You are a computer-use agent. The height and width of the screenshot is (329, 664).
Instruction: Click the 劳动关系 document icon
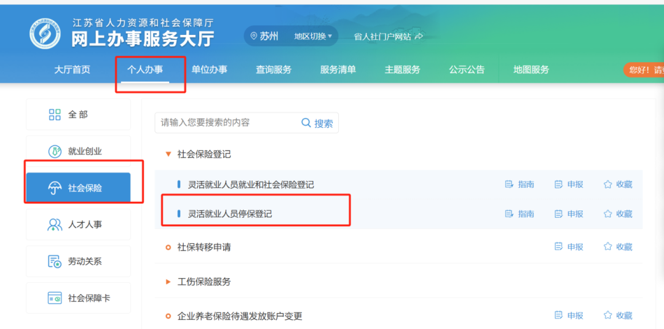click(55, 261)
